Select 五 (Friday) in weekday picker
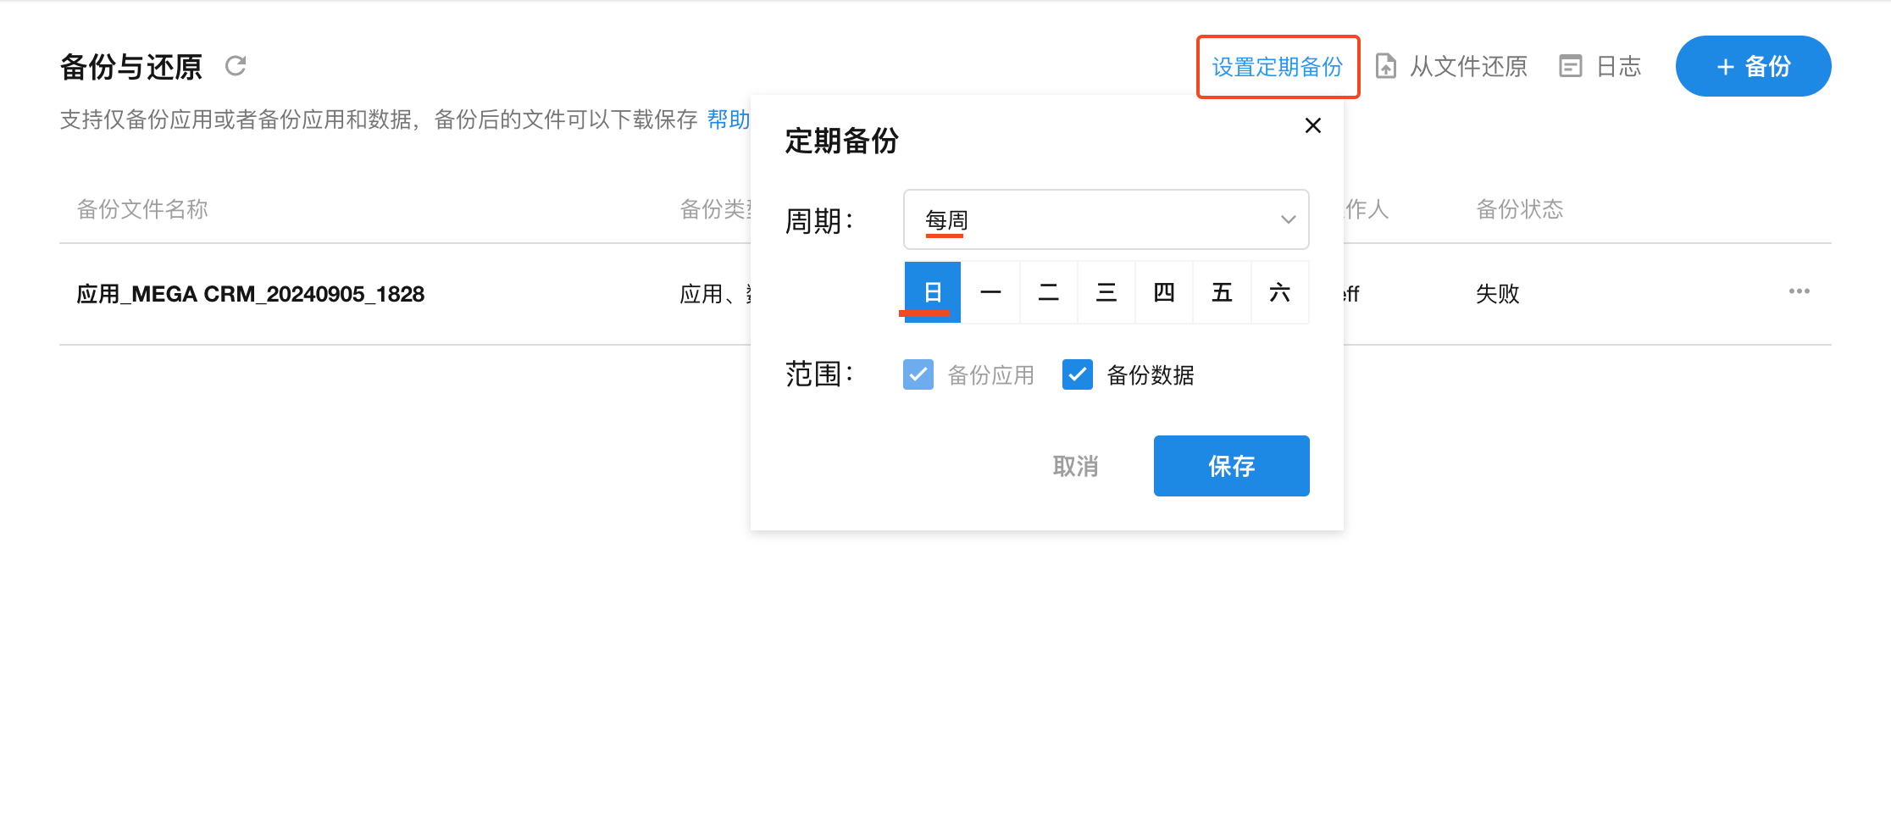1891x837 pixels. [1222, 292]
